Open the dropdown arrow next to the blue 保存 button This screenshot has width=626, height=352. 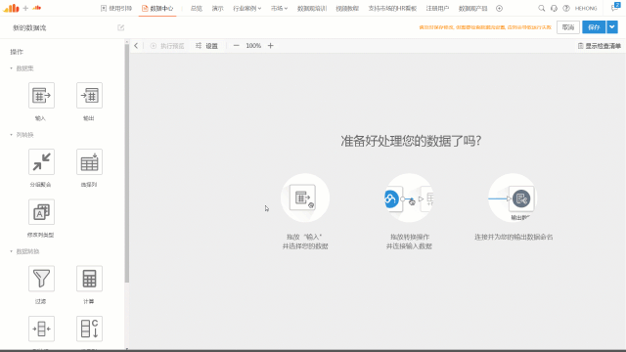[x=612, y=27]
